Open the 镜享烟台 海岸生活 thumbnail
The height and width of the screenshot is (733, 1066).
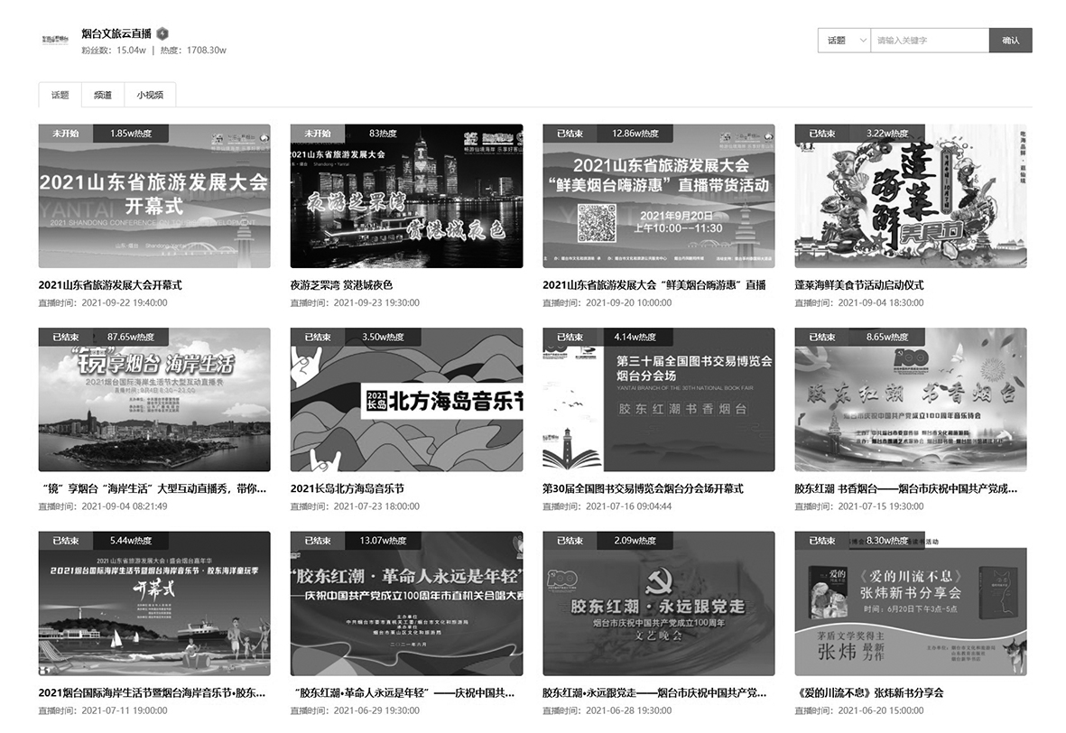[154, 400]
